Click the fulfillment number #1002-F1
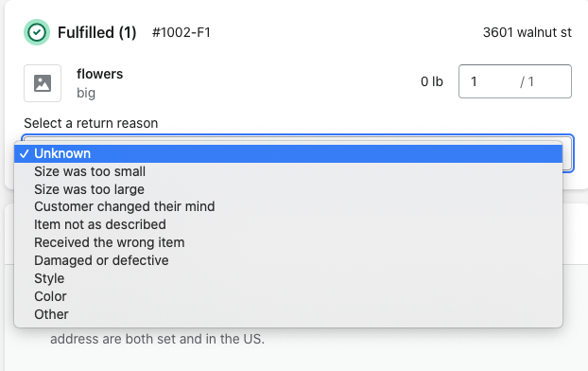The width and height of the screenshot is (588, 371). [x=182, y=33]
